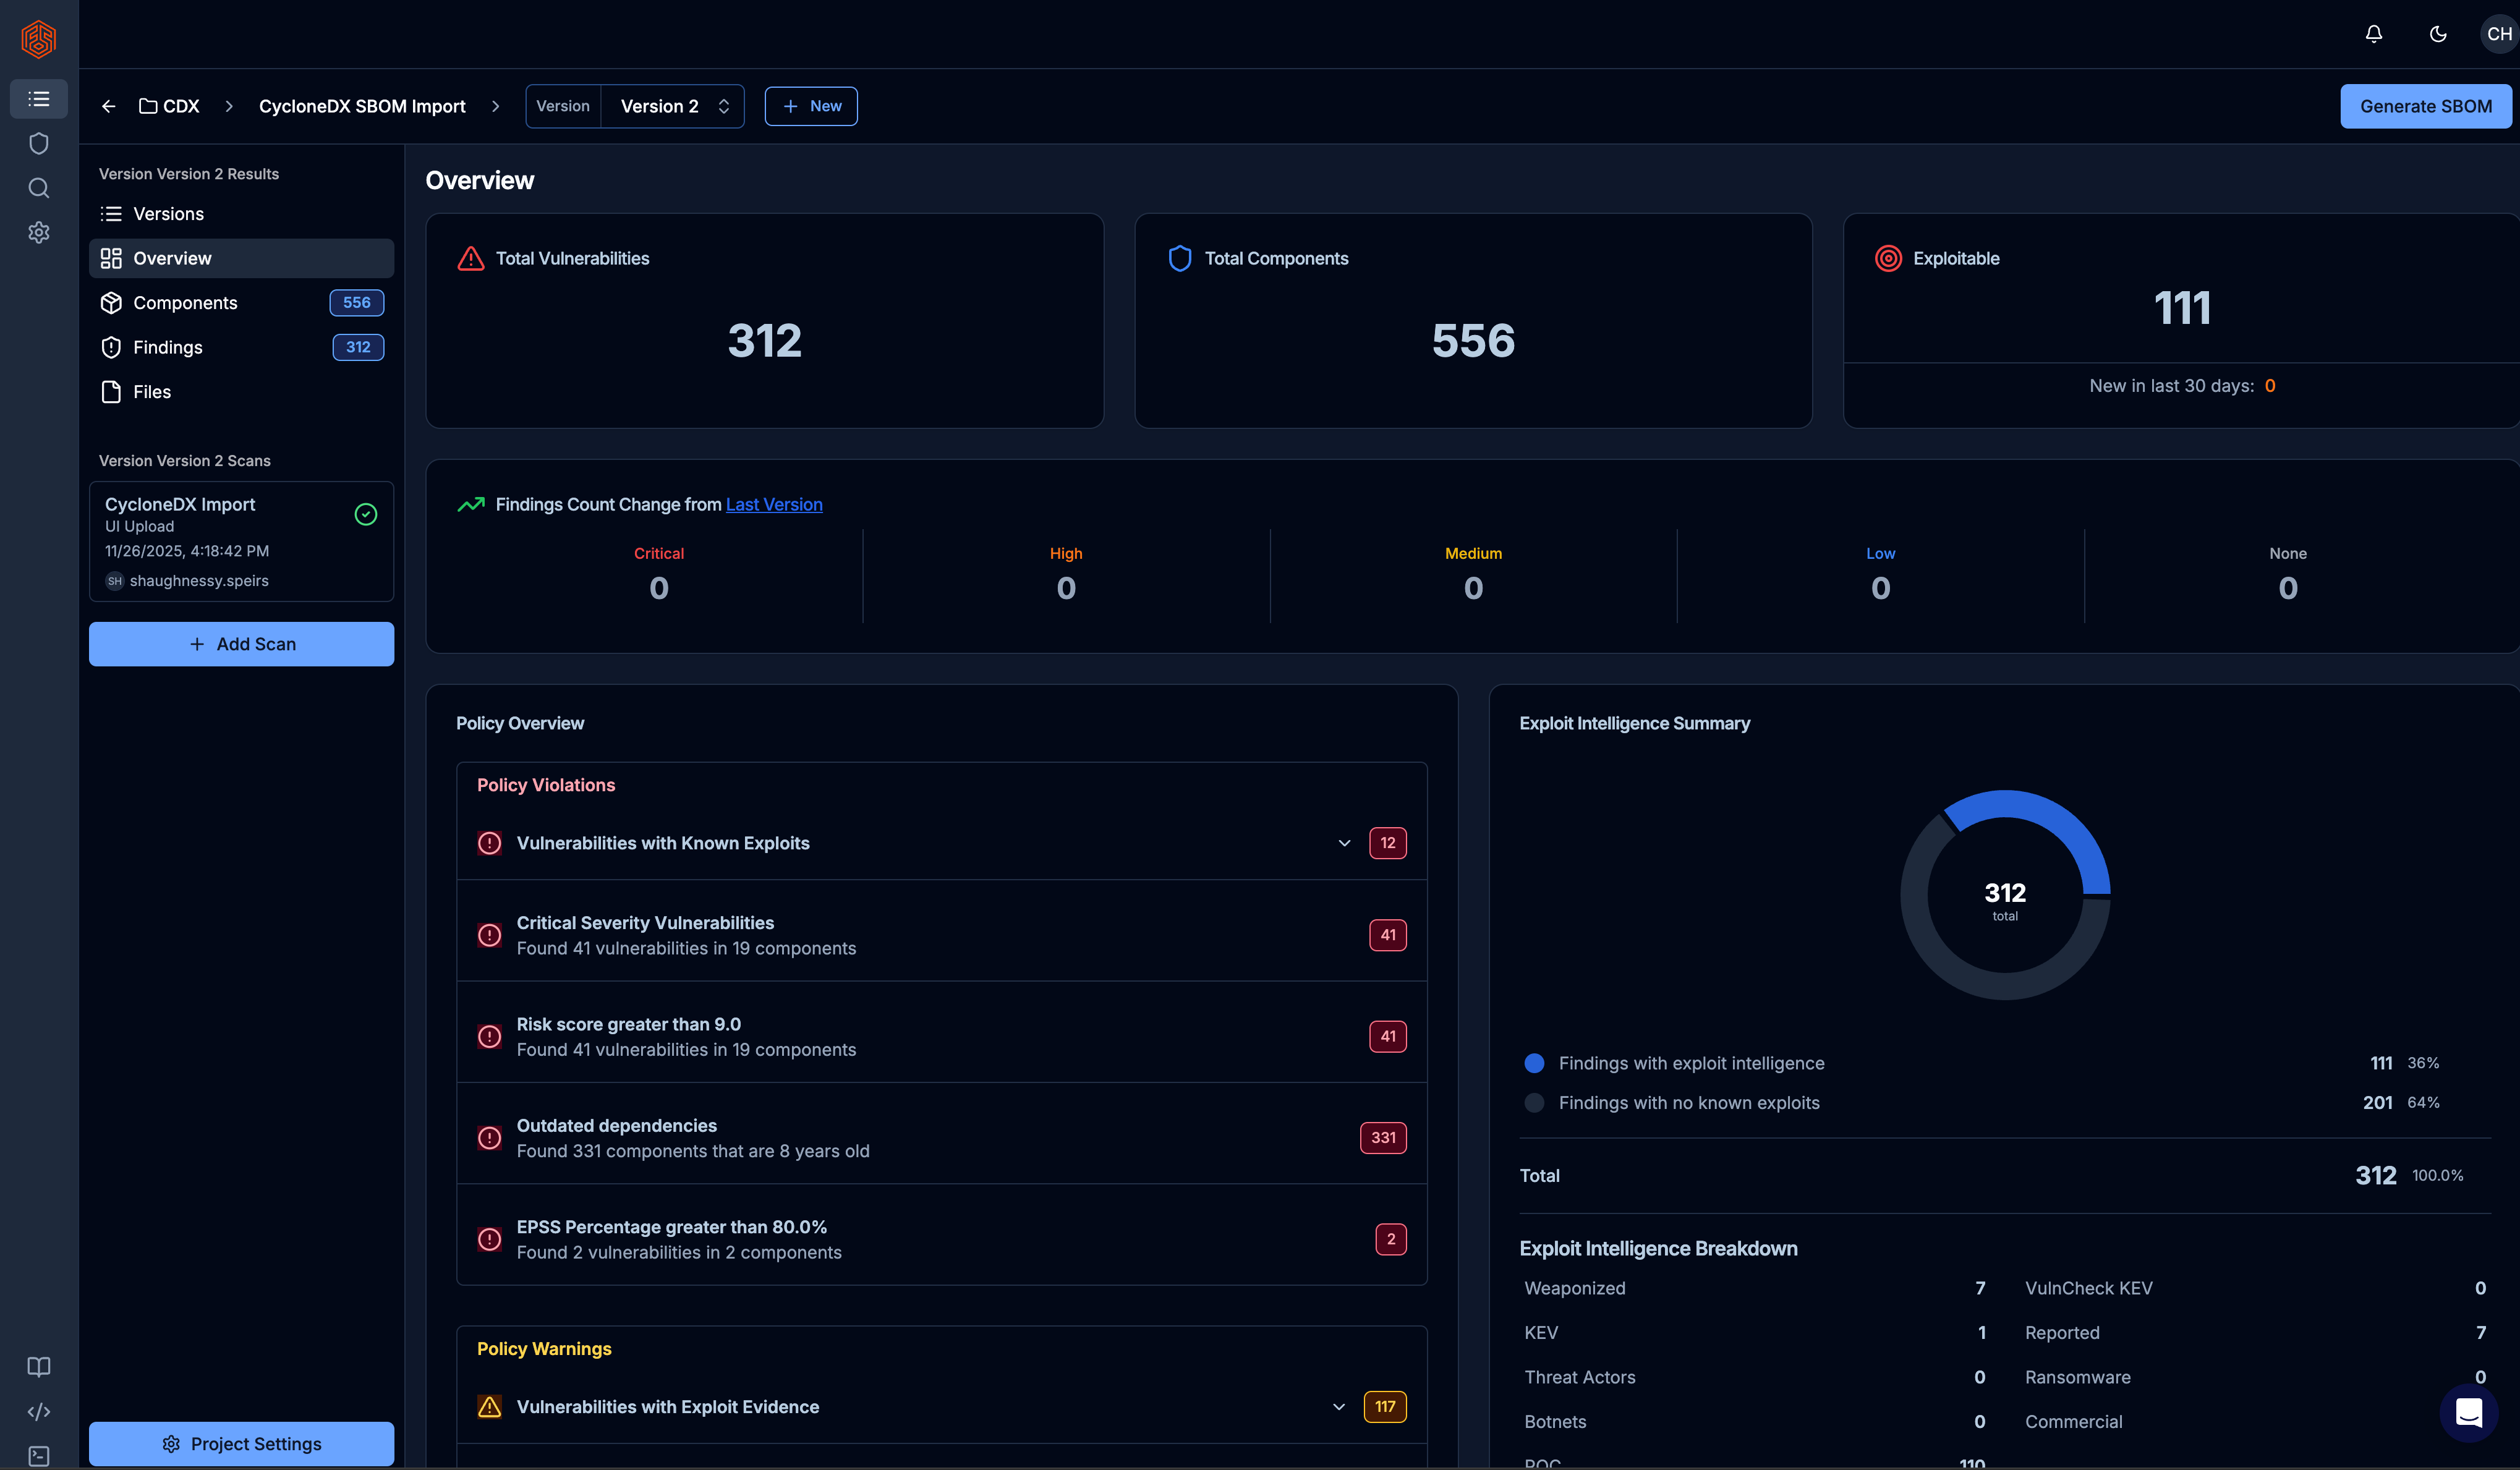The image size is (2520, 1470).
Task: Open settings gear in left rail
Action: coord(39,232)
